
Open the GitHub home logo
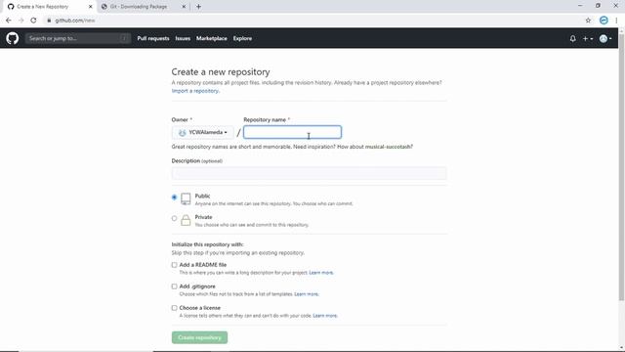(x=13, y=38)
